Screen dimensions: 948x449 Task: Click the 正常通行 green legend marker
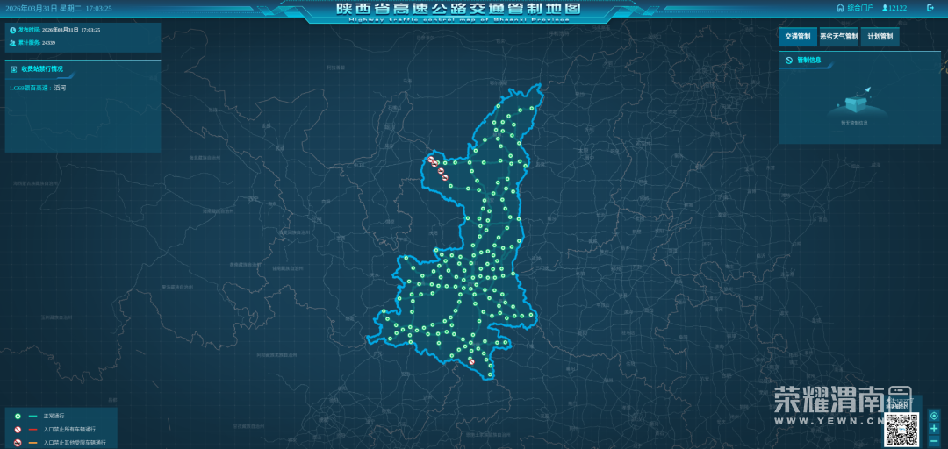tap(17, 416)
